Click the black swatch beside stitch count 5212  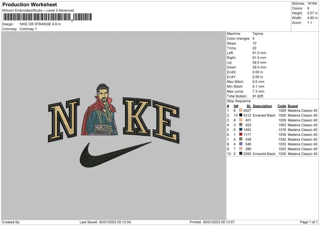[241, 115]
